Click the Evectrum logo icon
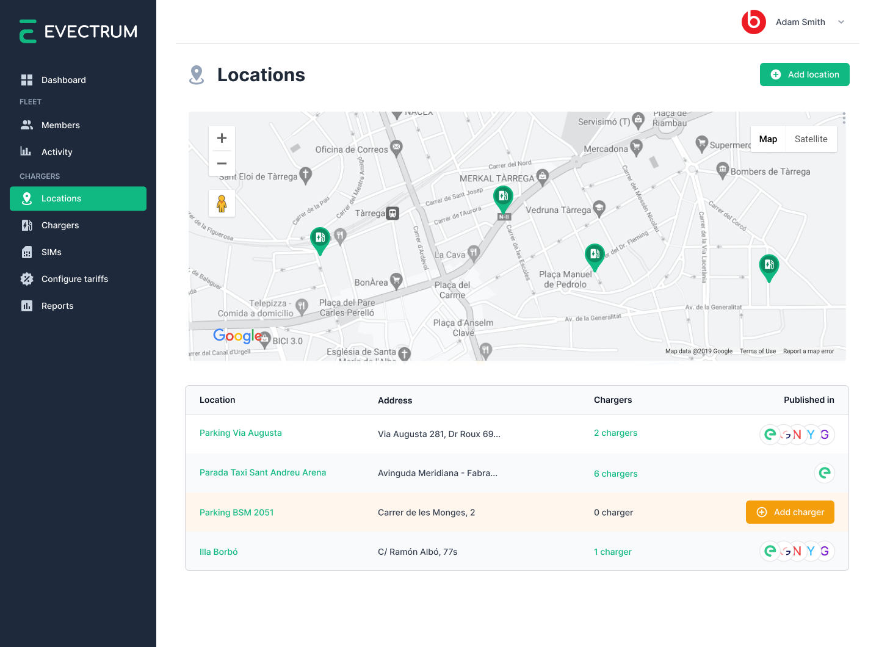This screenshot has height=647, width=879. click(x=27, y=31)
